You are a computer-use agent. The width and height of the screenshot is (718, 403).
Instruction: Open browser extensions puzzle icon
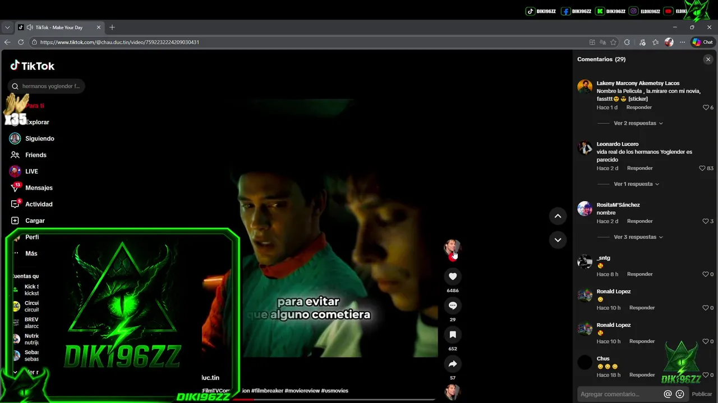(627, 42)
